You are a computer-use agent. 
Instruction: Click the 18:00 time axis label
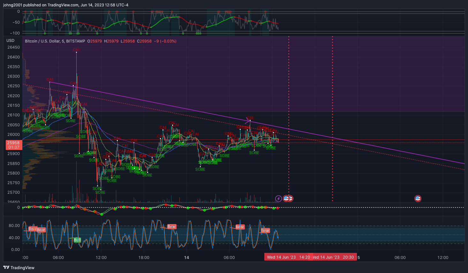(x=144, y=258)
